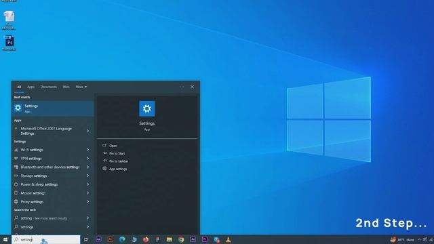Click the Mouse settings icon
This screenshot has width=434, height=244.
pos(16,193)
